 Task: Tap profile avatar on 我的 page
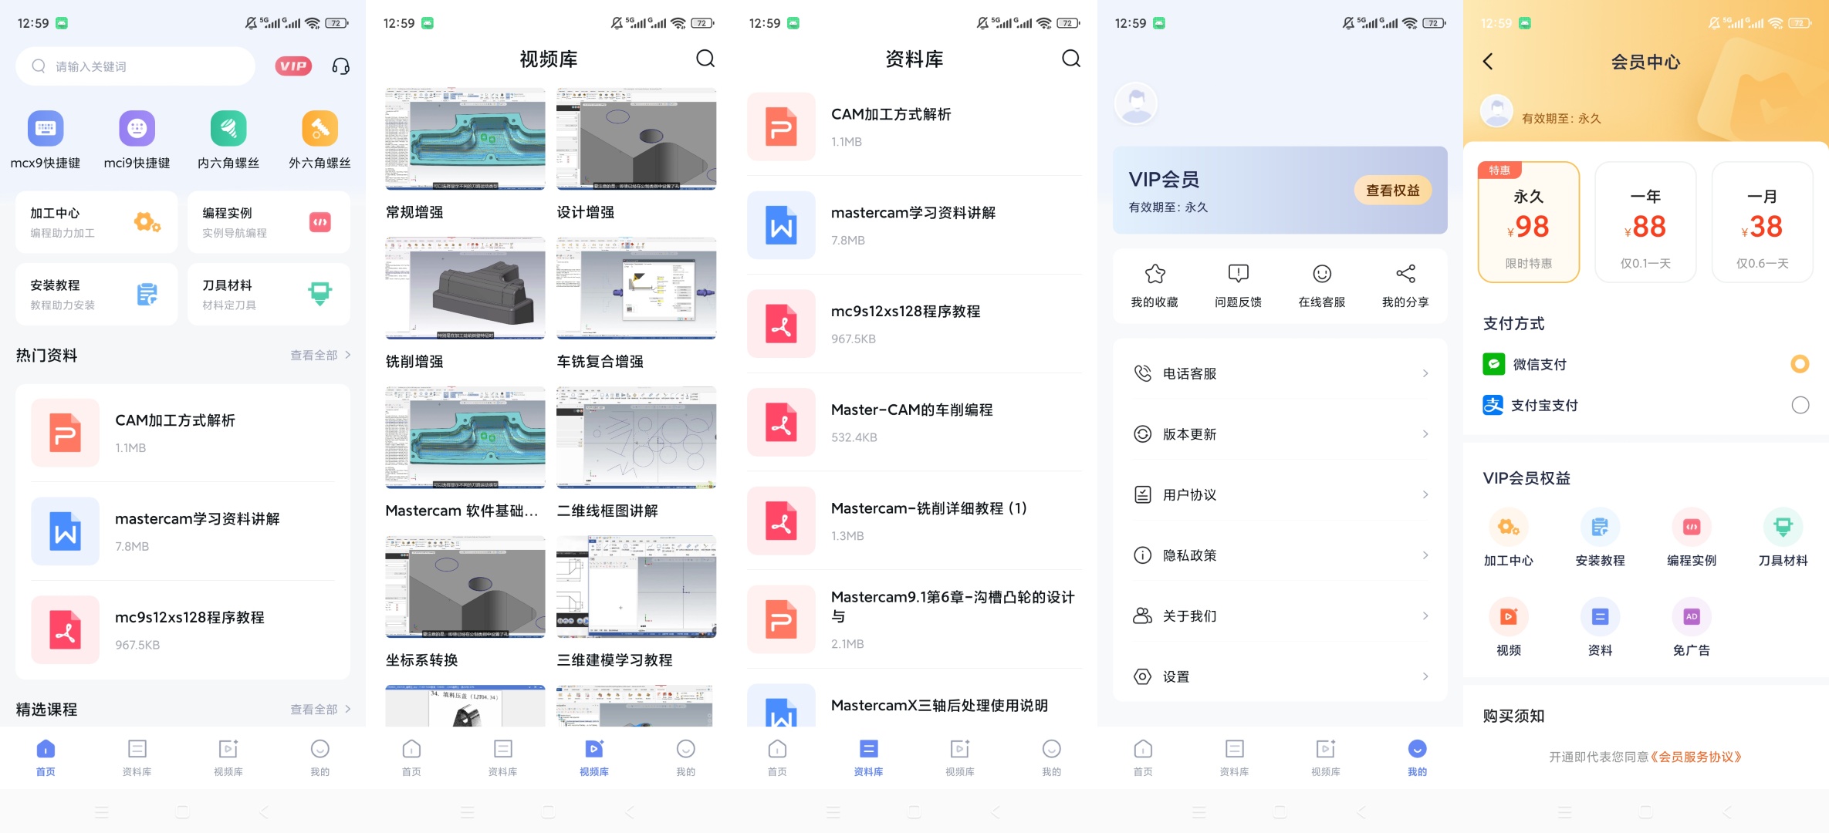pos(1136,103)
